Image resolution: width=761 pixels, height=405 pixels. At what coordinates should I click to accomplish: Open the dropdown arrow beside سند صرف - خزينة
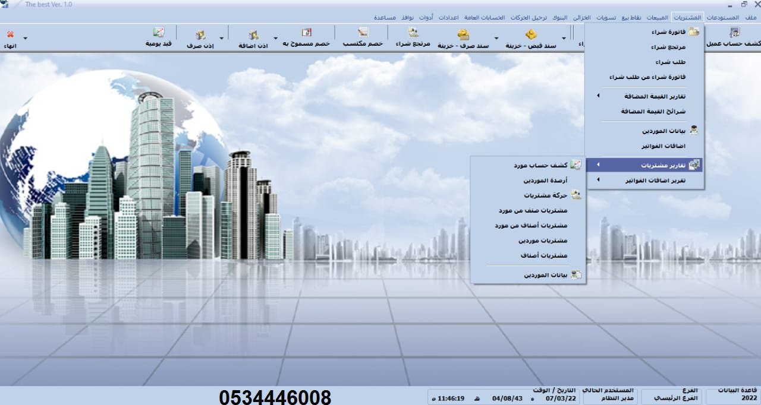click(496, 39)
